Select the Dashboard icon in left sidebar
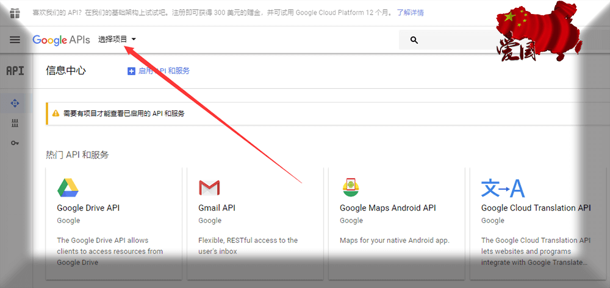Viewport: 610px width, 288px height. [x=15, y=103]
